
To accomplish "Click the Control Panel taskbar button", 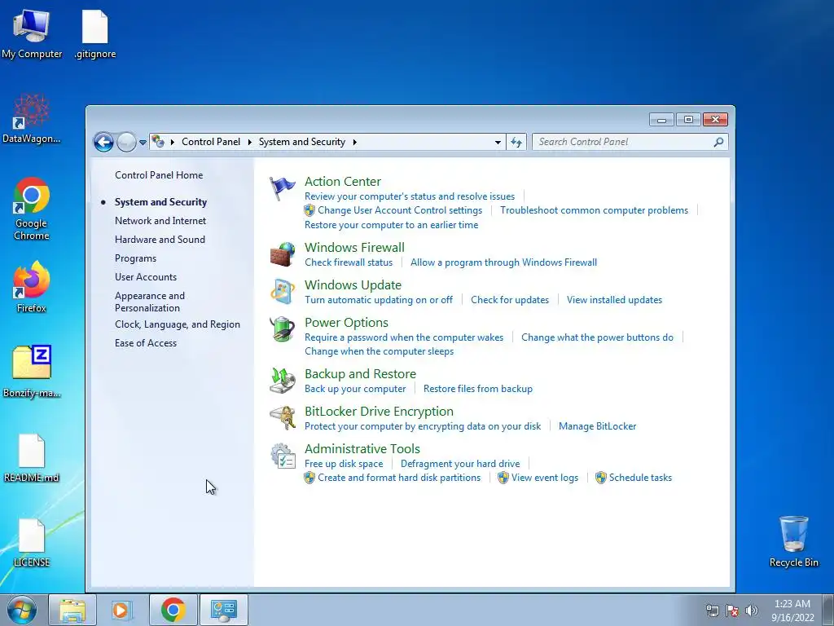I will [x=223, y=610].
